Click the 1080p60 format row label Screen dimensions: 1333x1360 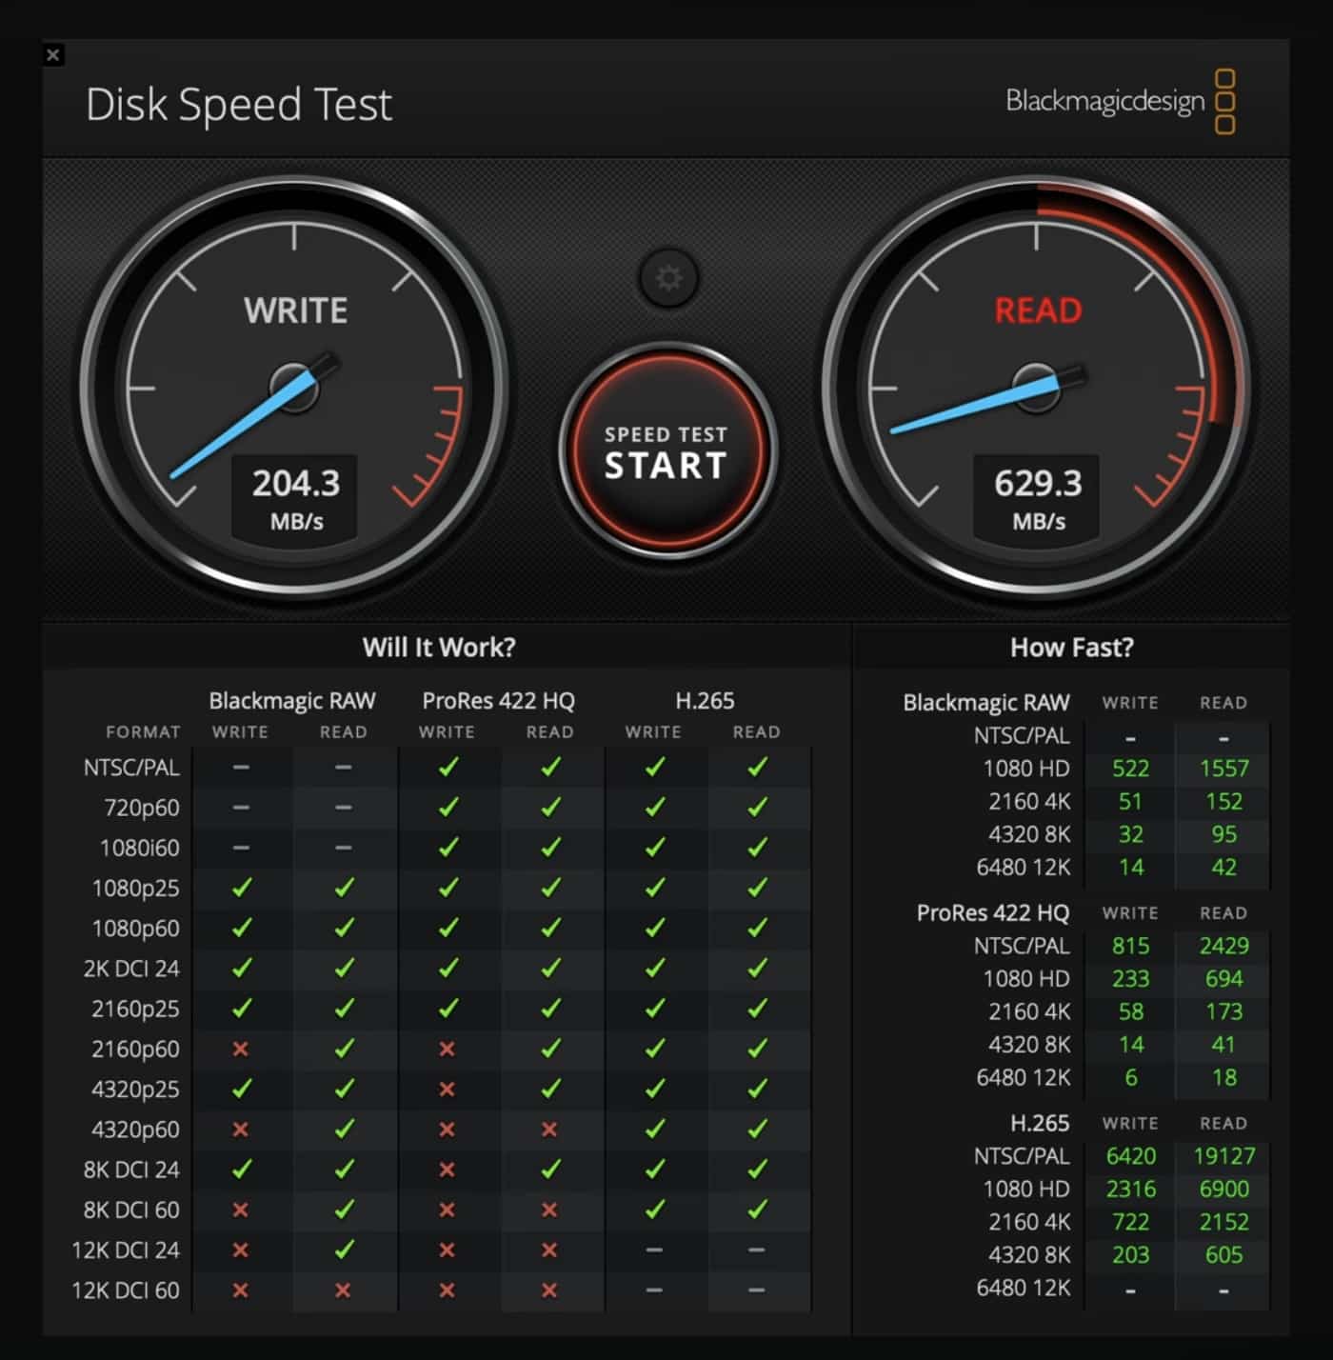pos(136,929)
